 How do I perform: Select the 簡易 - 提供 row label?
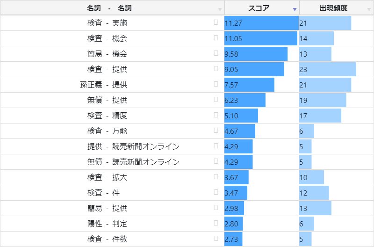point(107,208)
